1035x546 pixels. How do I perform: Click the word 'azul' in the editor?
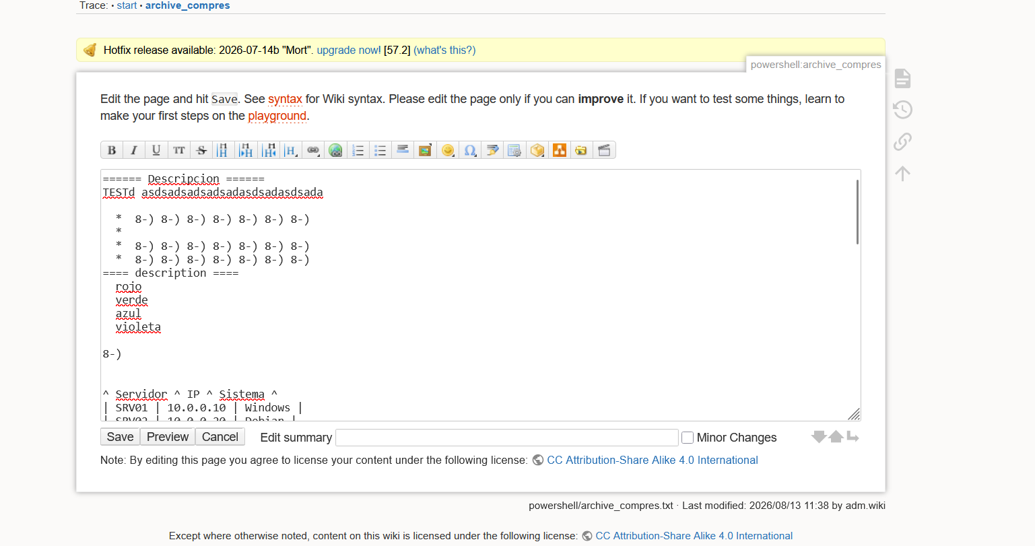pos(128,314)
